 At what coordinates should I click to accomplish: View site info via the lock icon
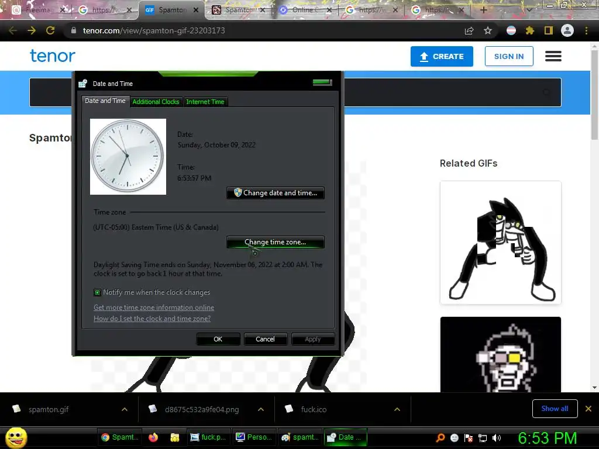(x=74, y=30)
